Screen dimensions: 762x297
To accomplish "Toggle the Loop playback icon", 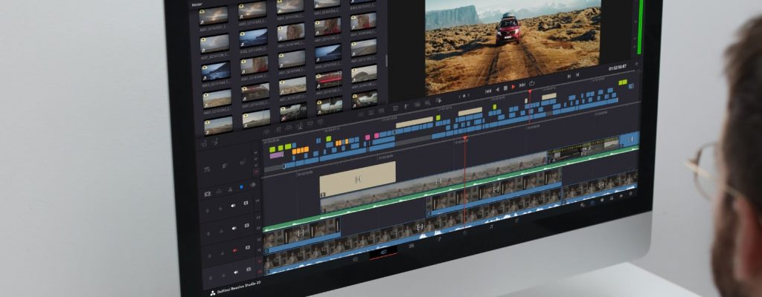I will click(x=531, y=83).
